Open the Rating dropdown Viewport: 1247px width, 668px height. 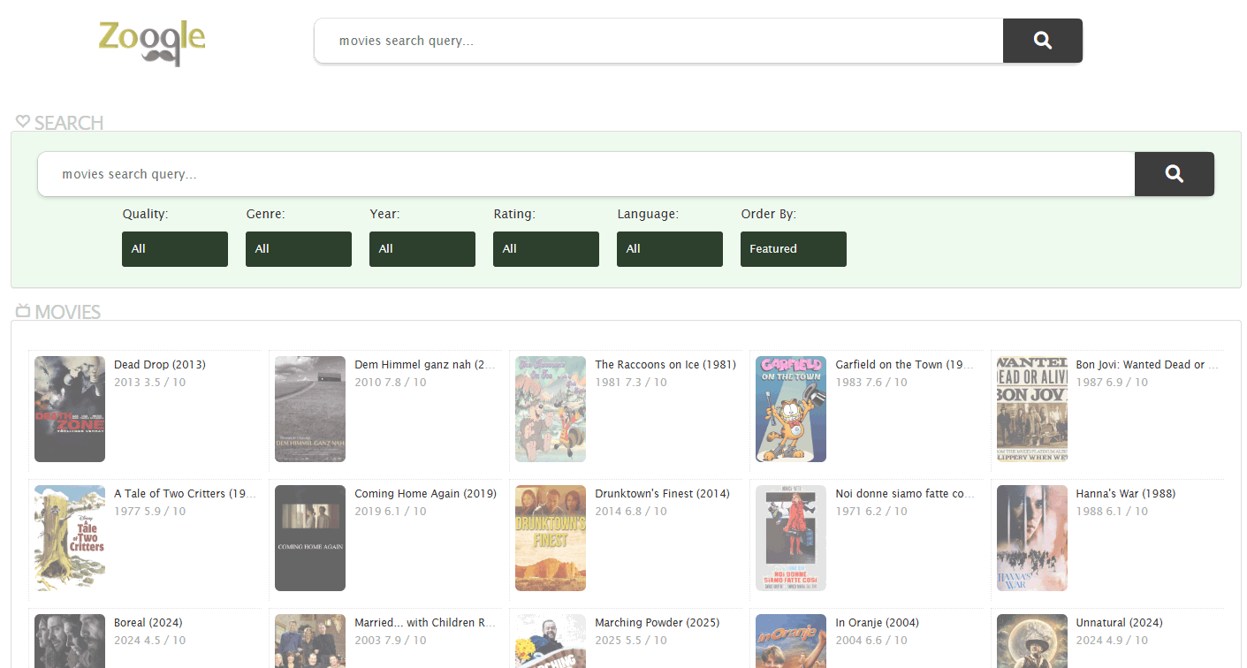[x=546, y=249]
